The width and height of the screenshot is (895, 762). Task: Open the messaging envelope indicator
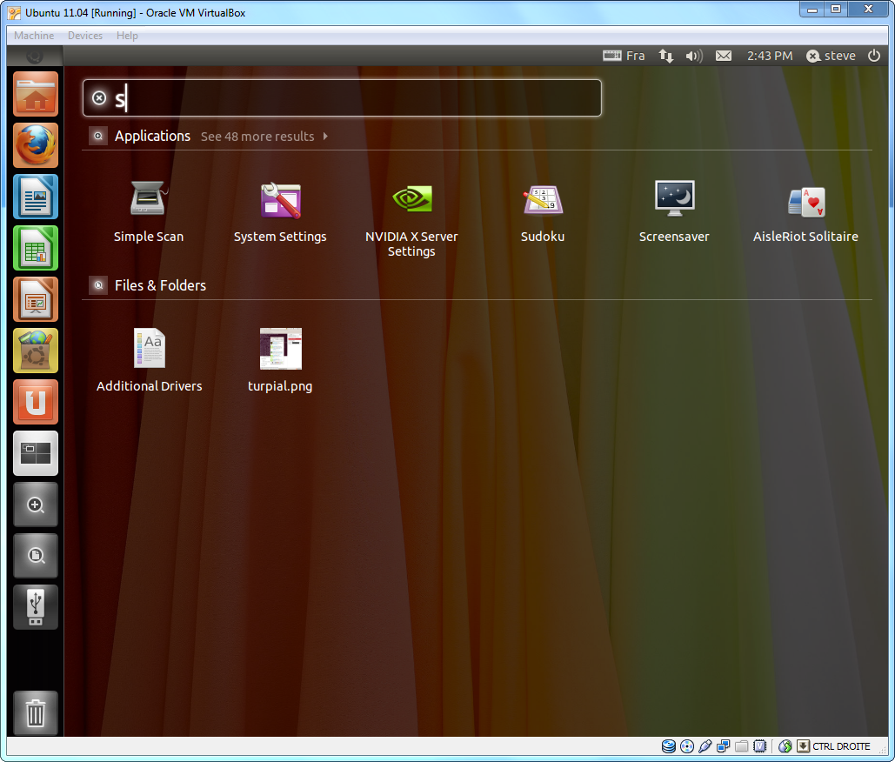click(724, 56)
